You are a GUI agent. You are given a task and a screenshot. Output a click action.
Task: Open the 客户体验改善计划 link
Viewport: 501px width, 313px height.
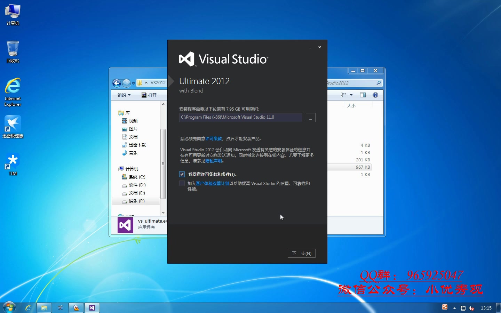tap(213, 183)
